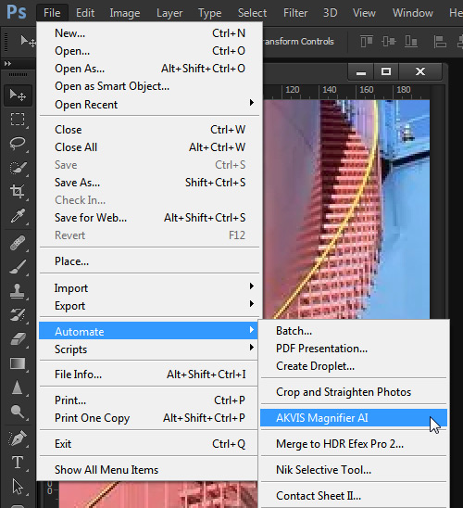463x508 pixels.
Task: Click the align top edges icon
Action: click(367, 42)
